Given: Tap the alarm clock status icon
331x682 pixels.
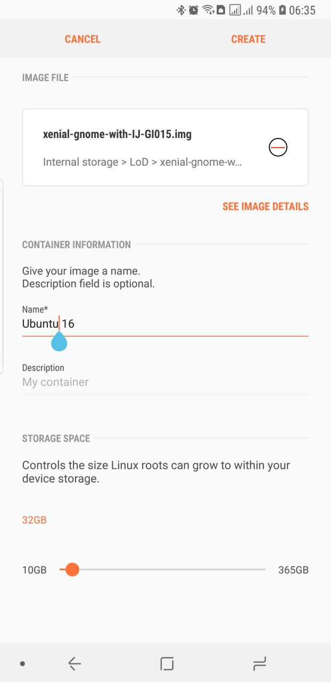Looking at the screenshot, I should click(x=193, y=10).
